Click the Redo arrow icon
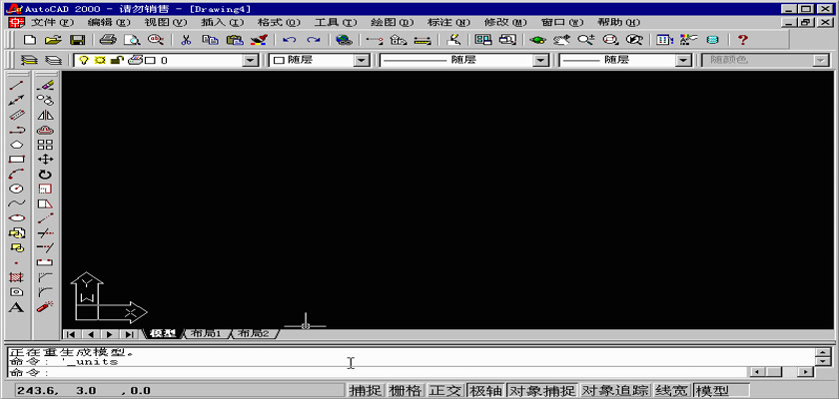 (x=314, y=40)
